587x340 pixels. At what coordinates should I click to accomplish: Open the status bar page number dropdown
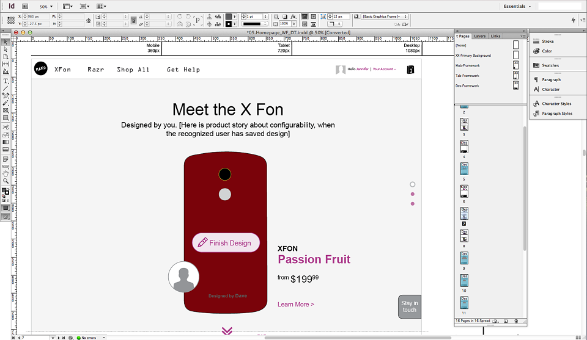coord(53,338)
